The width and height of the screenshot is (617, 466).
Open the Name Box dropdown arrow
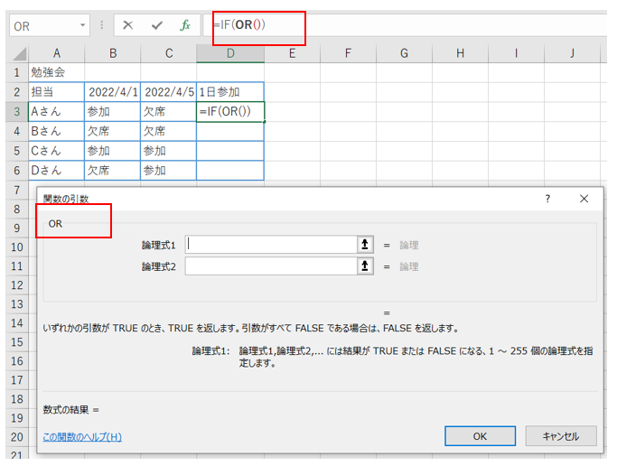click(83, 25)
